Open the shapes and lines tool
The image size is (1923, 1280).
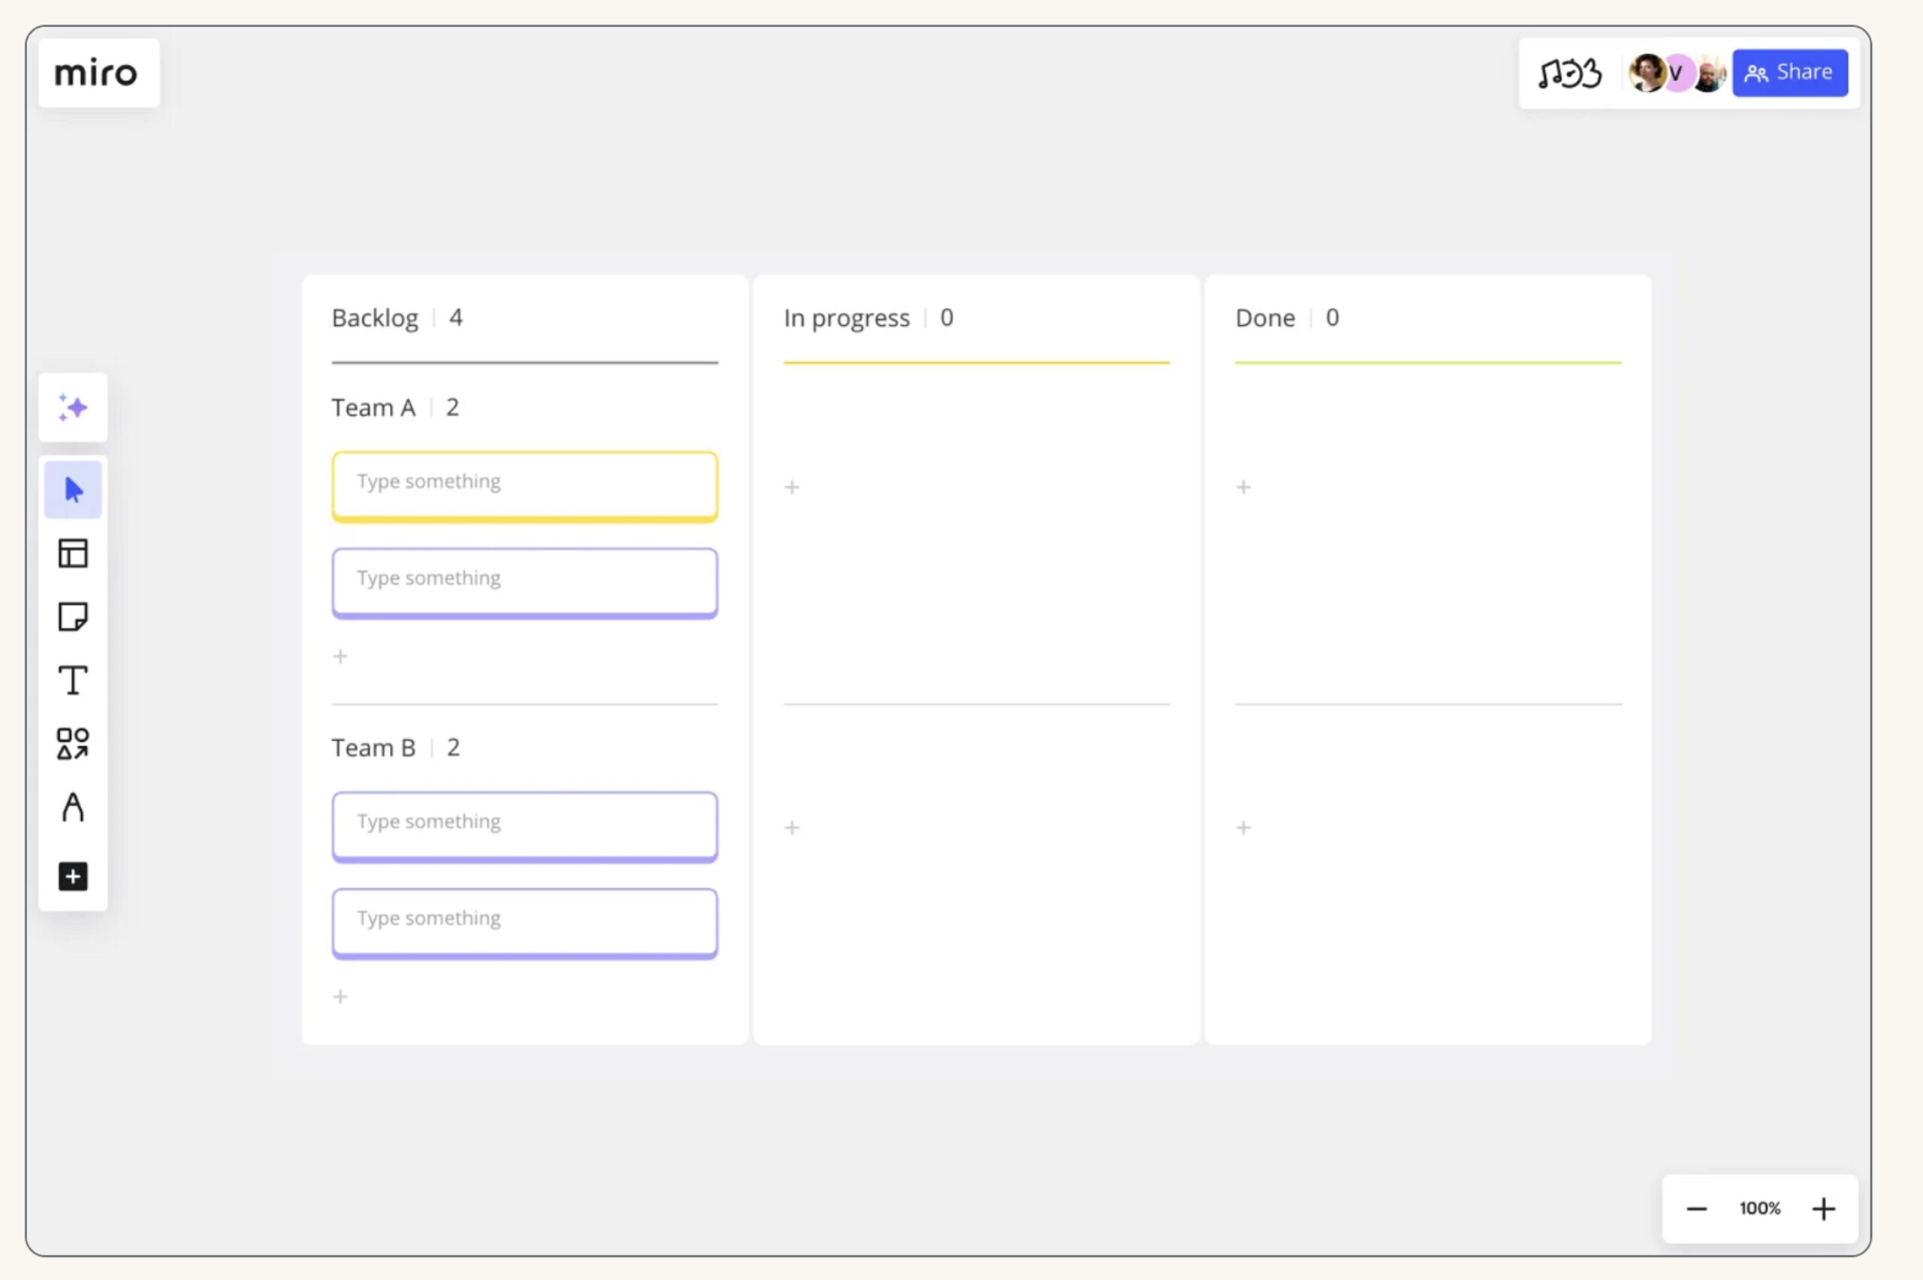pyautogui.click(x=73, y=744)
